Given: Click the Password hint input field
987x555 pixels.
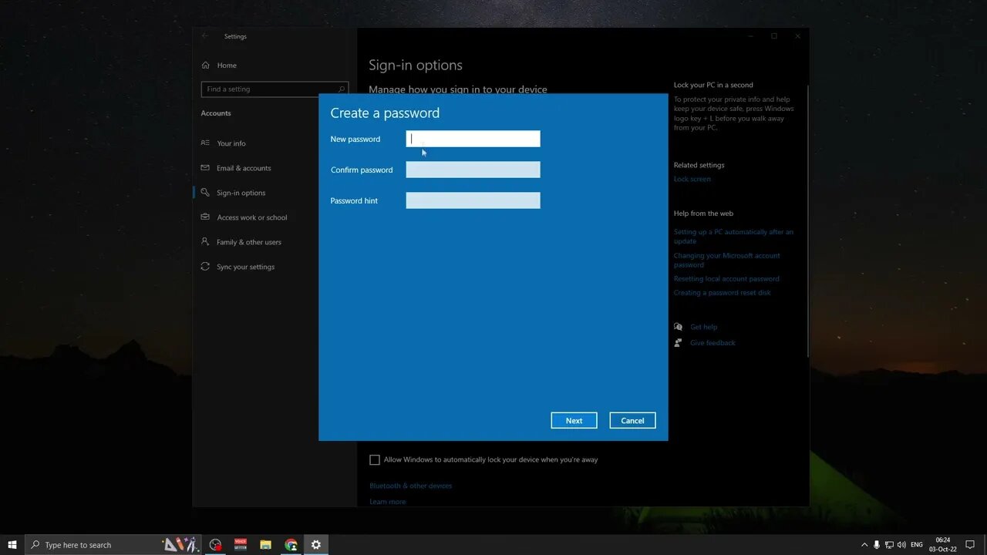Looking at the screenshot, I should (x=473, y=200).
